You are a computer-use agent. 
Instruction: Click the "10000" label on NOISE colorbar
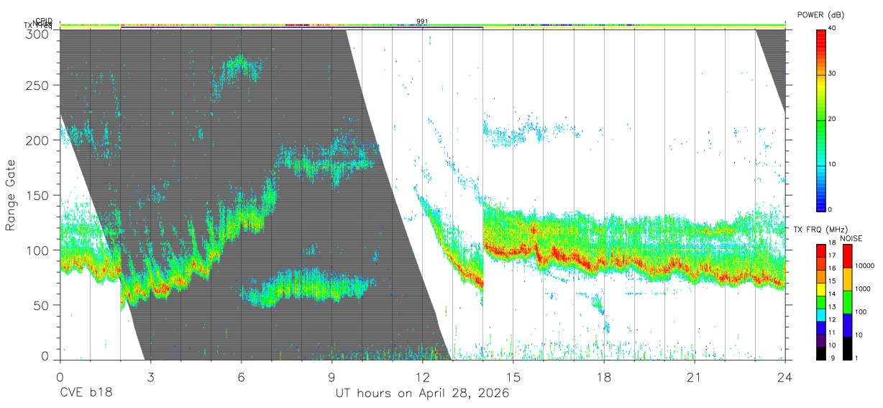[864, 266]
